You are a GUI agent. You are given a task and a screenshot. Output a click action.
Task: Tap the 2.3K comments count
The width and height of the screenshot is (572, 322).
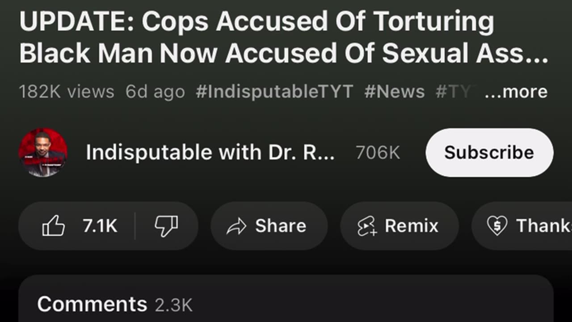[173, 305]
